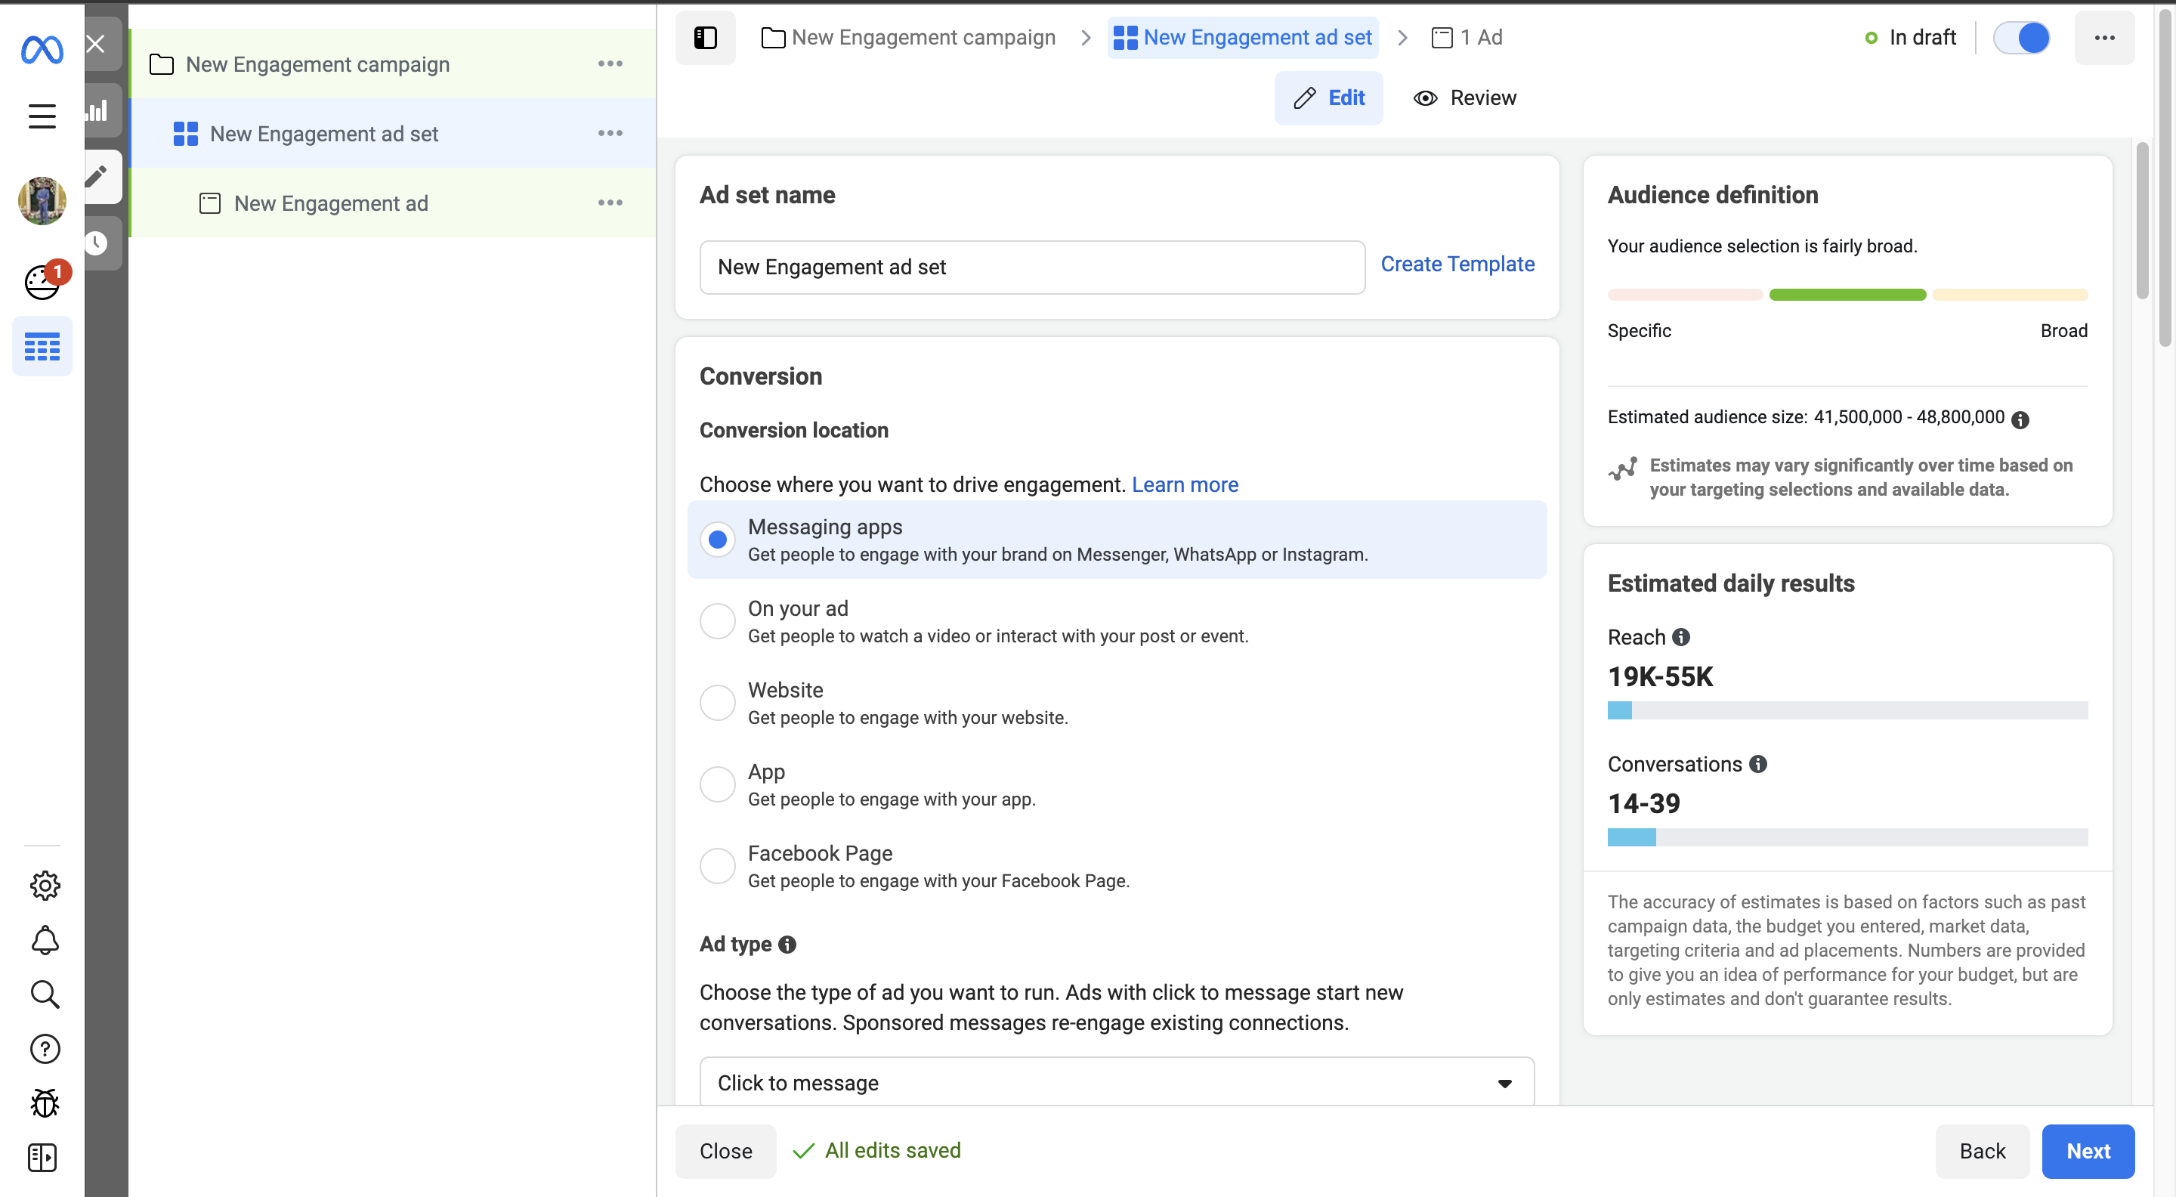Open options menu for New Engagement ad

coord(610,203)
